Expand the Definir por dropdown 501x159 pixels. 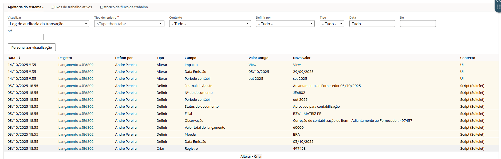(285, 24)
